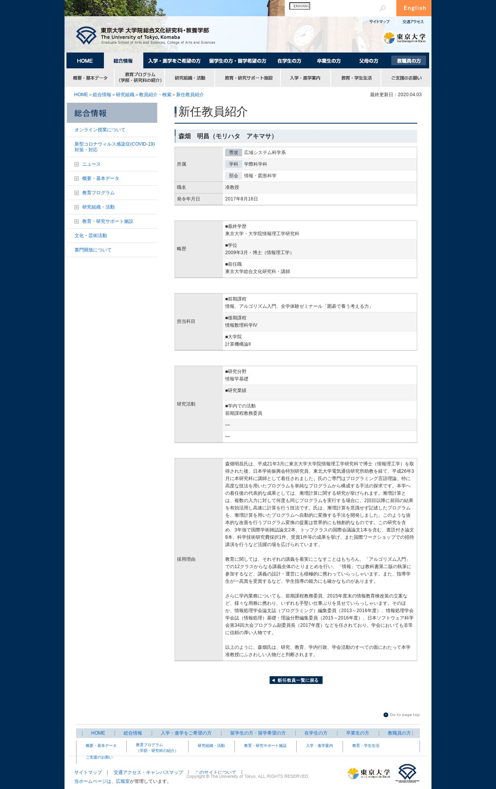This screenshot has width=496, height=789.
Task: Click 教員紹介・検索 in the breadcrumb
Action: [x=155, y=95]
